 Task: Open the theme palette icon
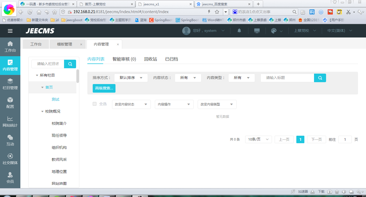(274, 31)
